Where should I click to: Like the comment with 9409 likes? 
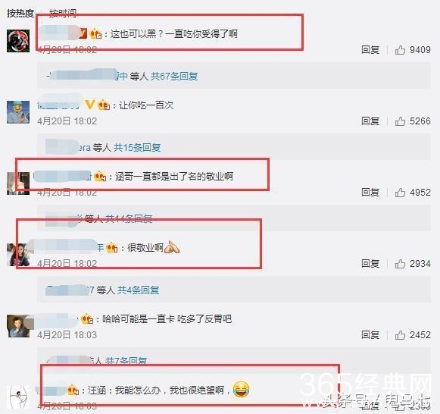(x=400, y=50)
